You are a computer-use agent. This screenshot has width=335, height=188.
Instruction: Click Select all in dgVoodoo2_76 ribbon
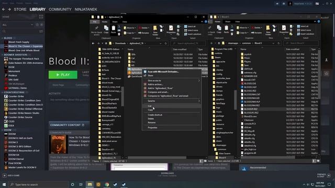(x=190, y=27)
